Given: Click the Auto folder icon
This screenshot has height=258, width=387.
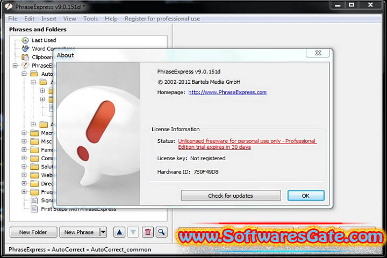Looking at the screenshot, I should click(34, 74).
